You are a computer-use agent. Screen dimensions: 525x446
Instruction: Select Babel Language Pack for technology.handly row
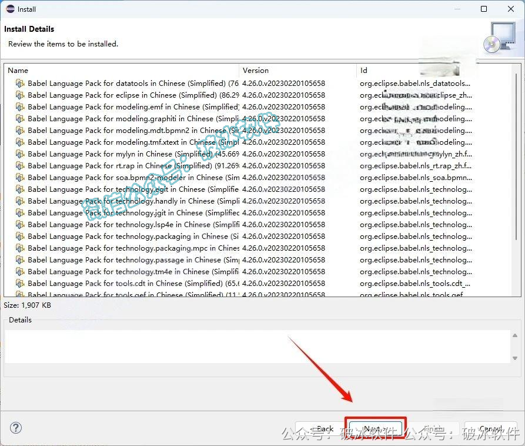[x=258, y=201]
